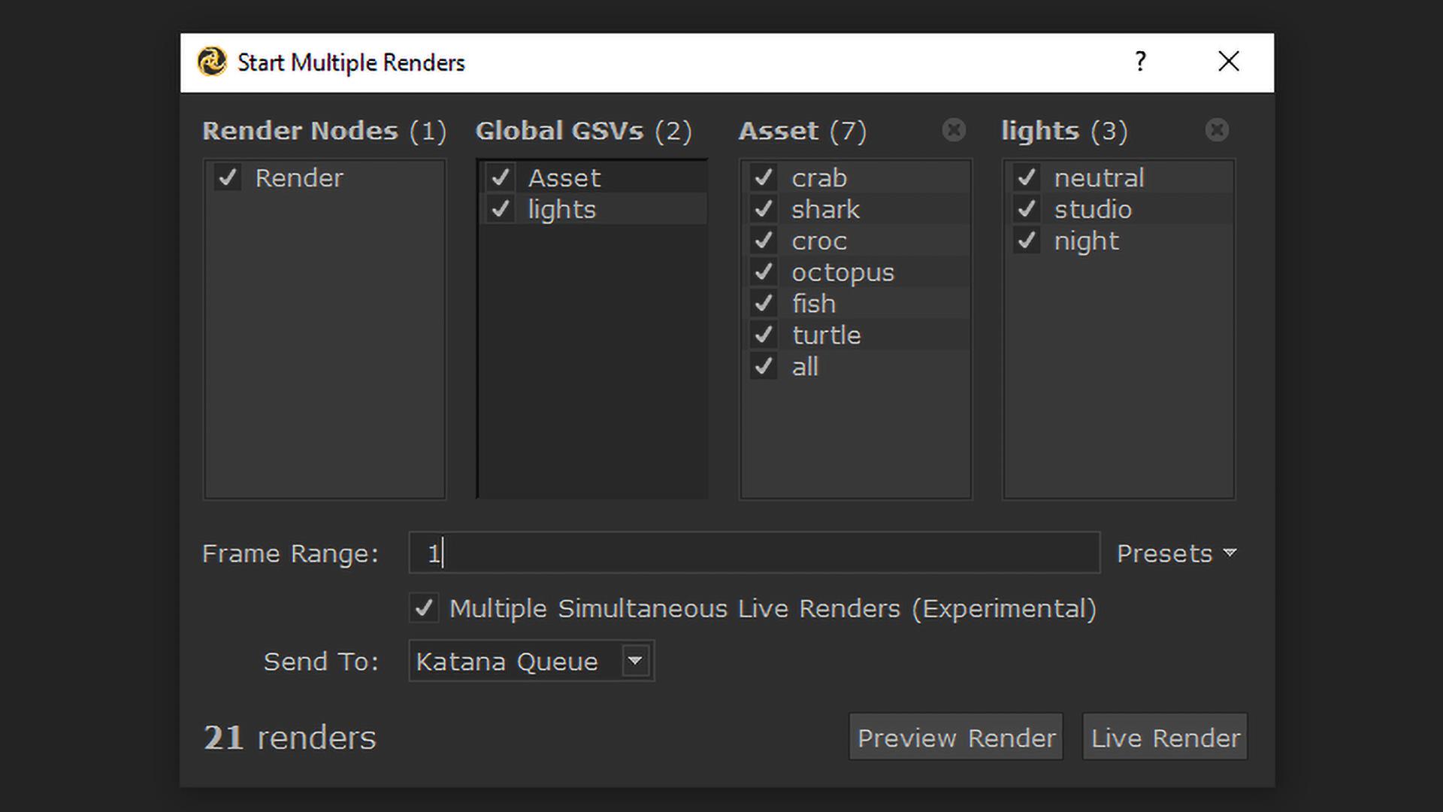Close the Start Multiple Renders dialog
Screen dimensions: 1443x812
tap(1228, 62)
